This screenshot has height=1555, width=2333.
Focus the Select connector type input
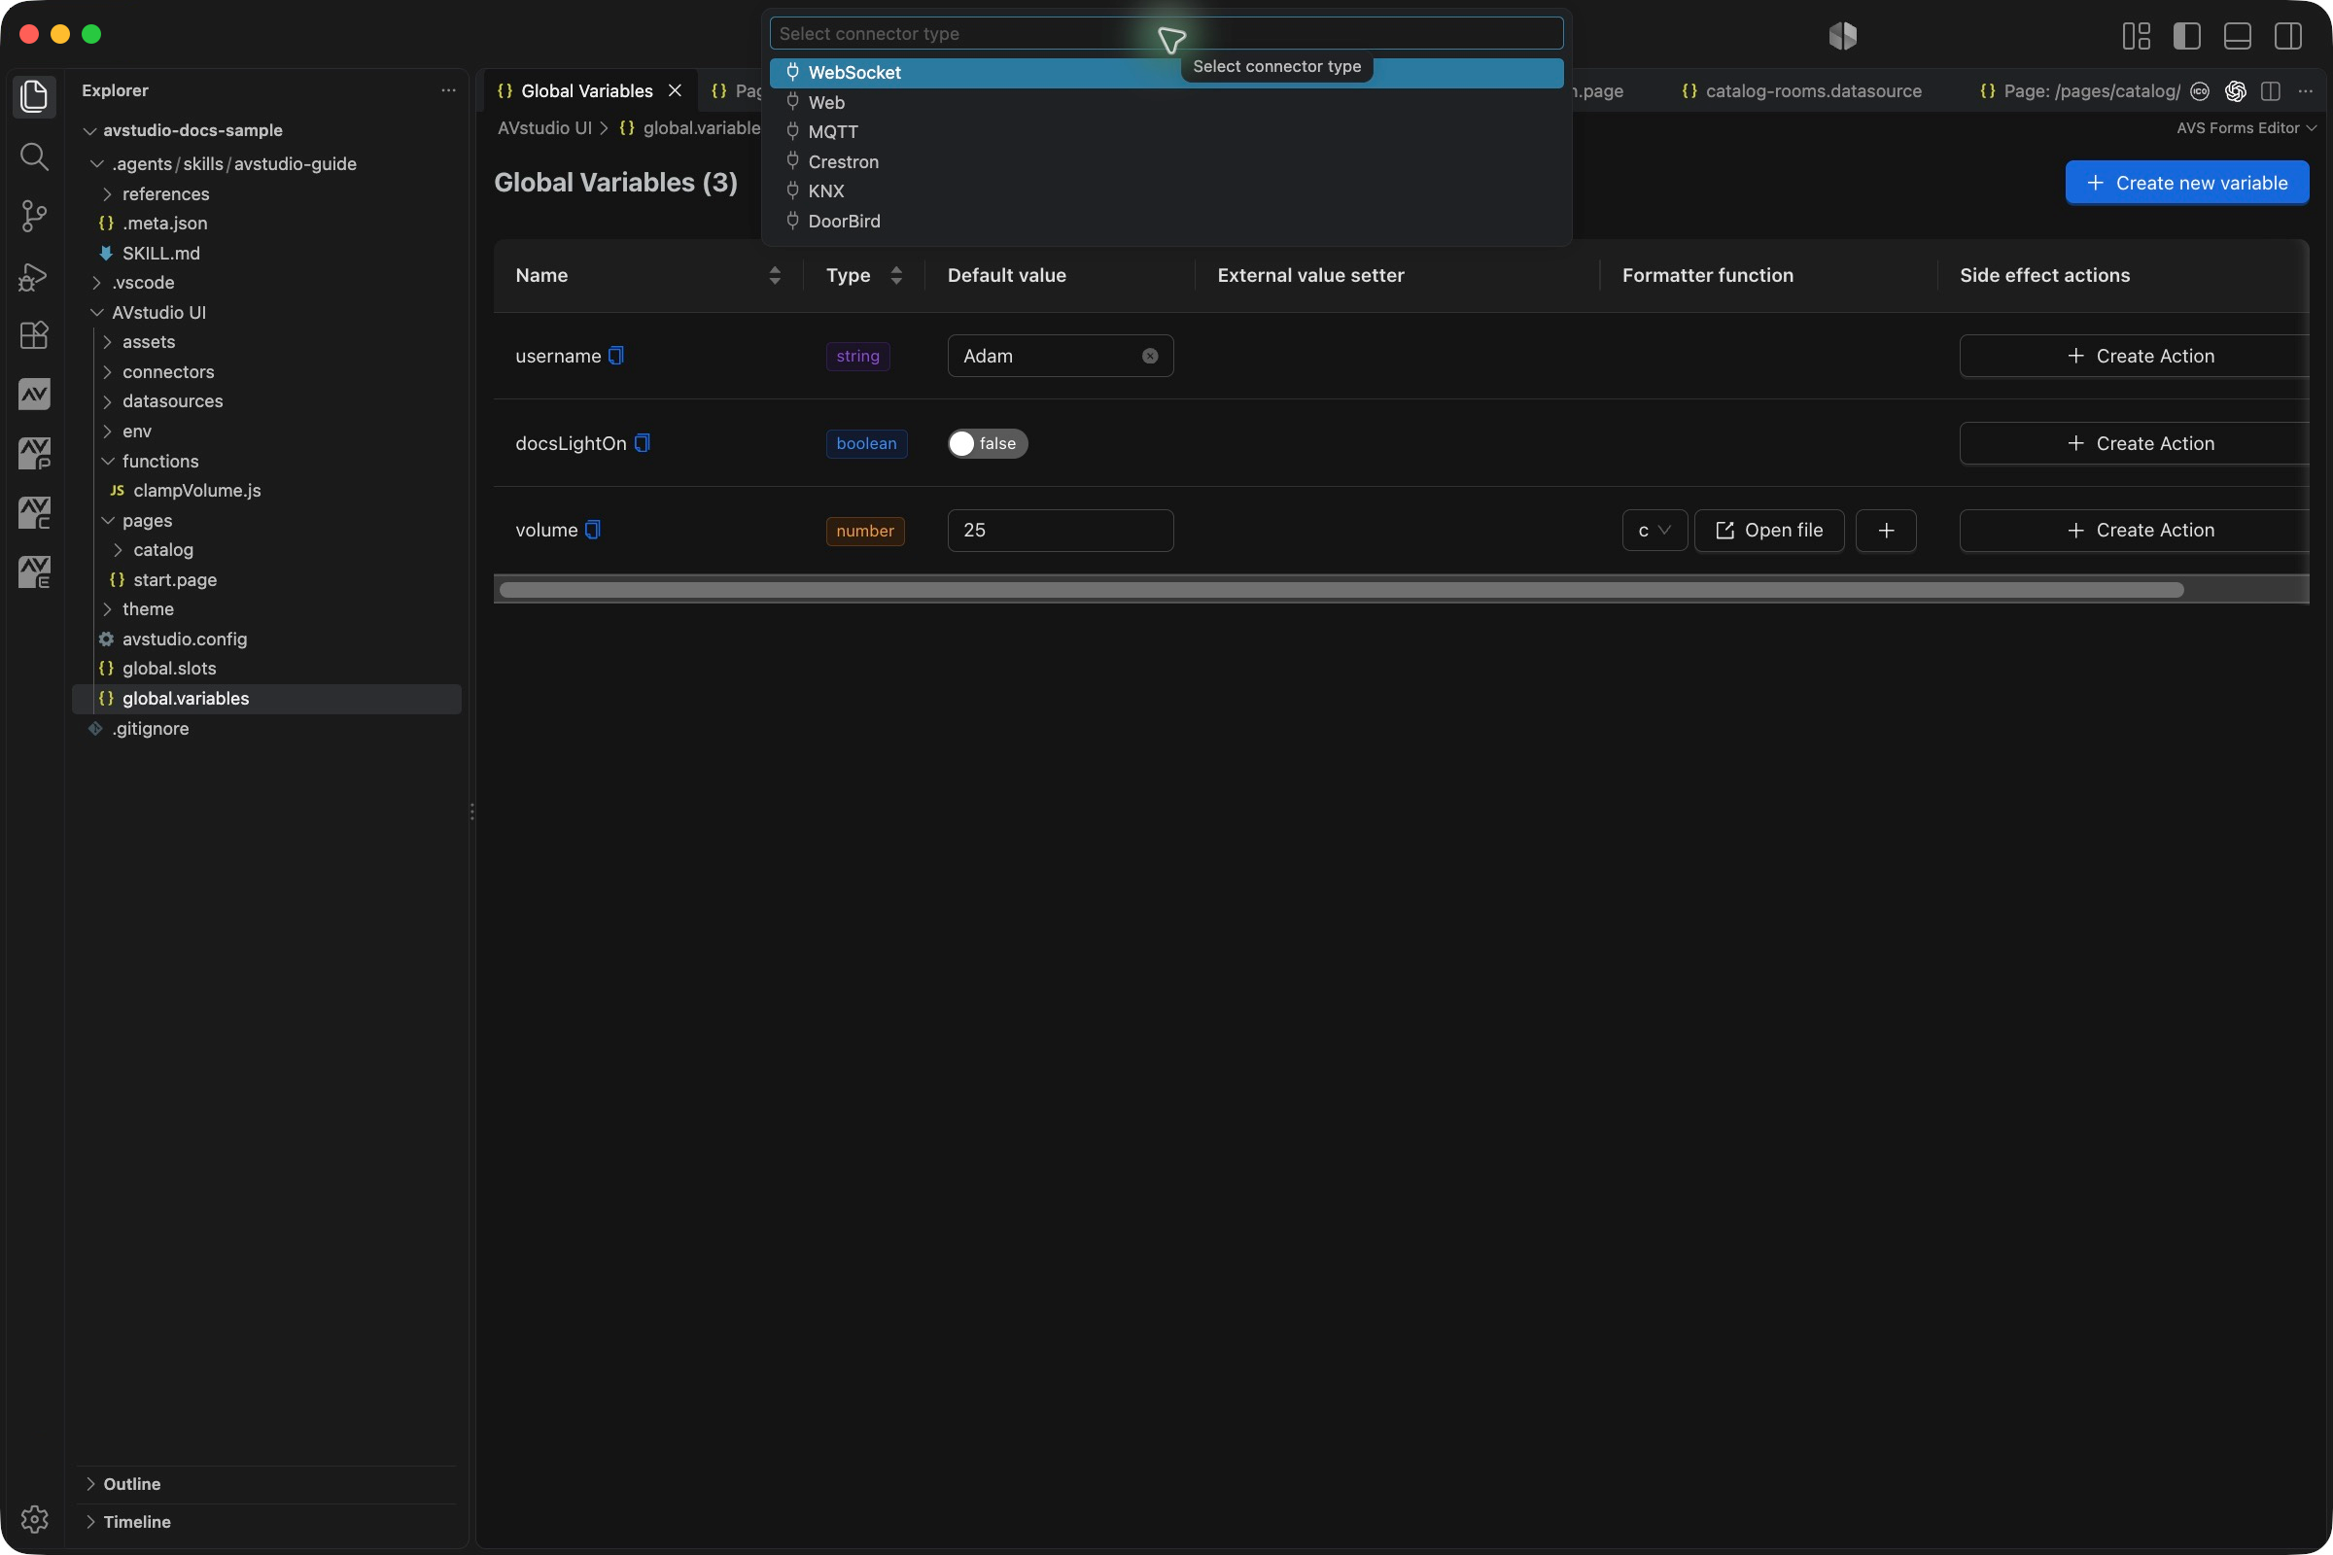1166,34
